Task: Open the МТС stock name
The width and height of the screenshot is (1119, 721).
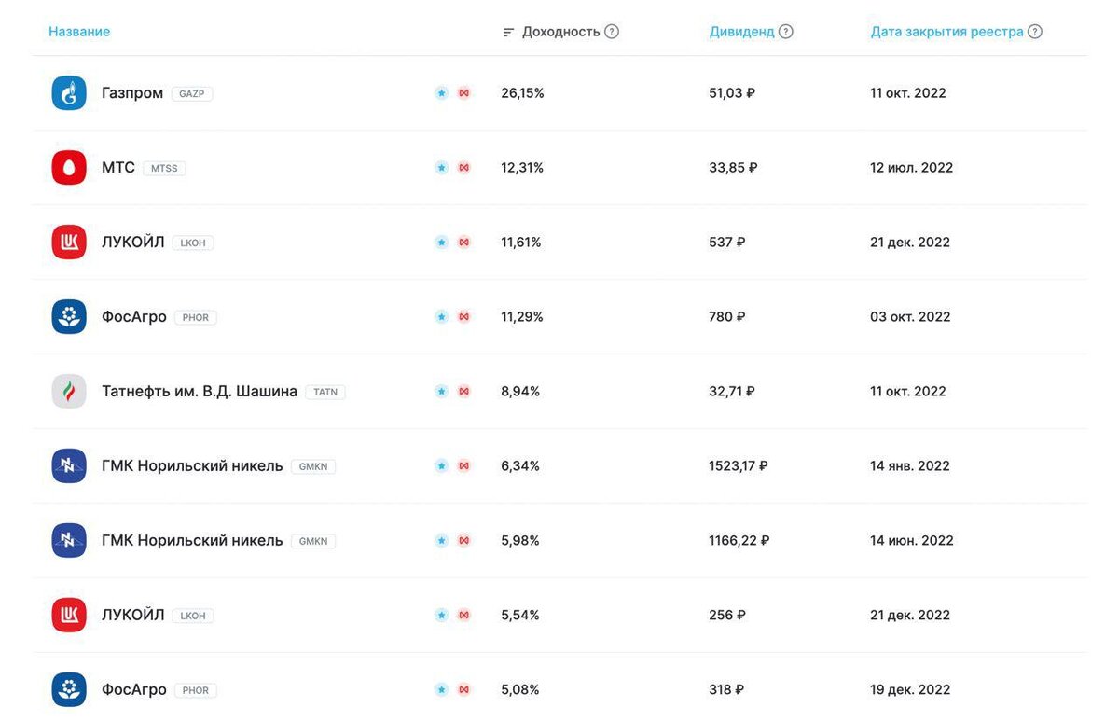Action: [118, 168]
